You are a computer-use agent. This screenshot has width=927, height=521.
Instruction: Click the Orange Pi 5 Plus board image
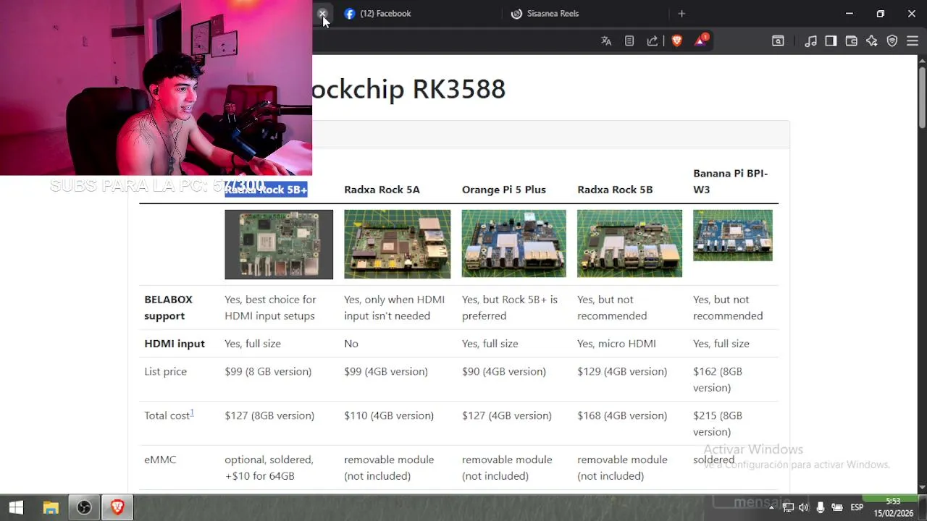pyautogui.click(x=514, y=244)
